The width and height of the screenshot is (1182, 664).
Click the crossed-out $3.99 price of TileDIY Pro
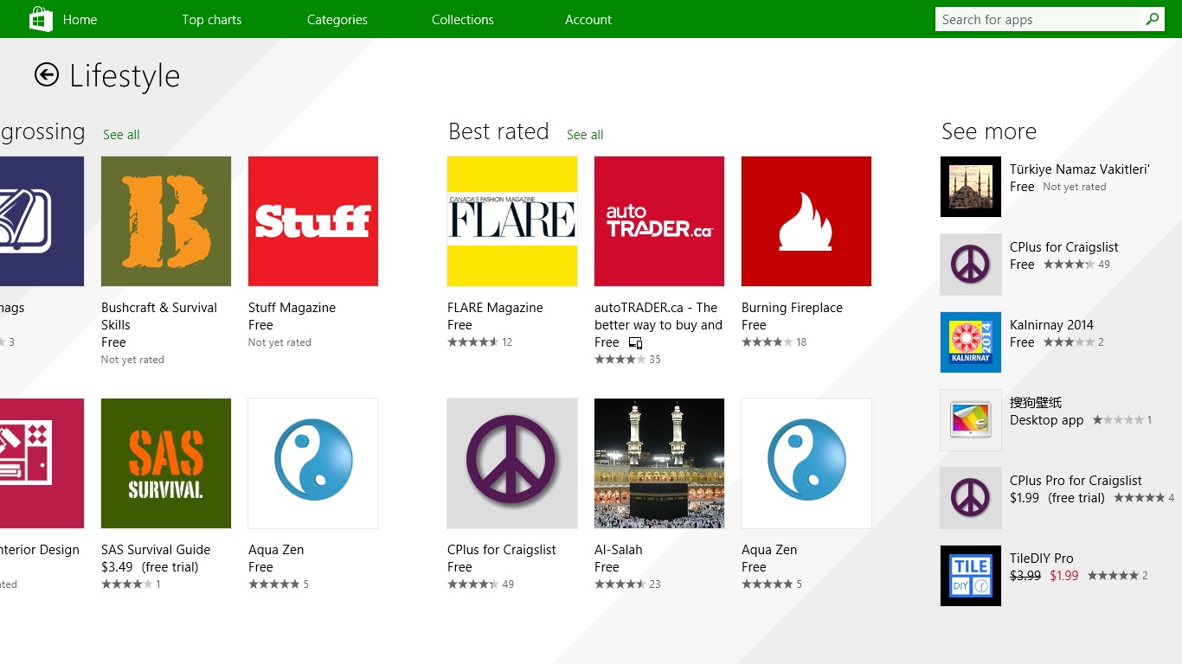click(1025, 576)
